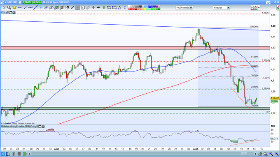Select the short diagonal segment tool

coord(25,8)
